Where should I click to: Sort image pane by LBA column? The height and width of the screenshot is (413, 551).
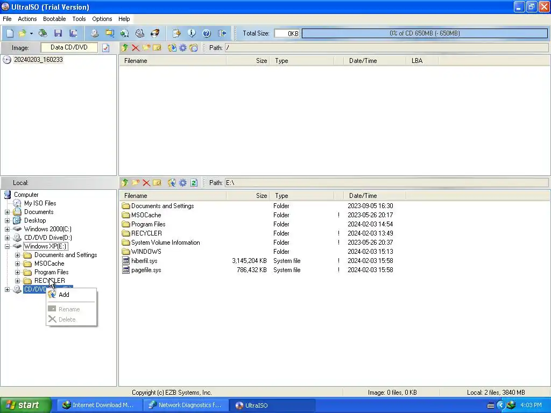coord(422,61)
